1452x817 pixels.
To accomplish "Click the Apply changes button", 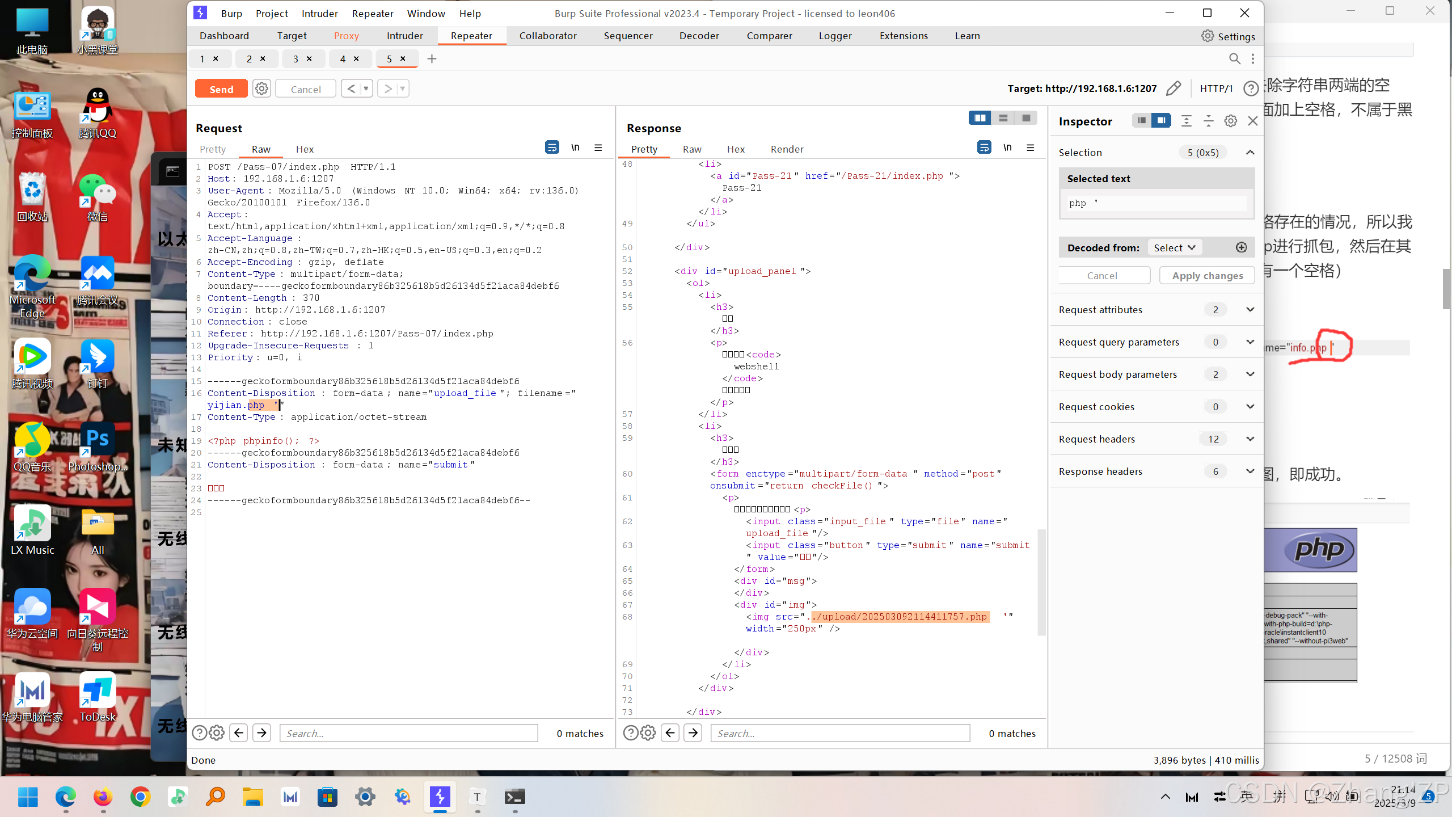I will coord(1207,276).
